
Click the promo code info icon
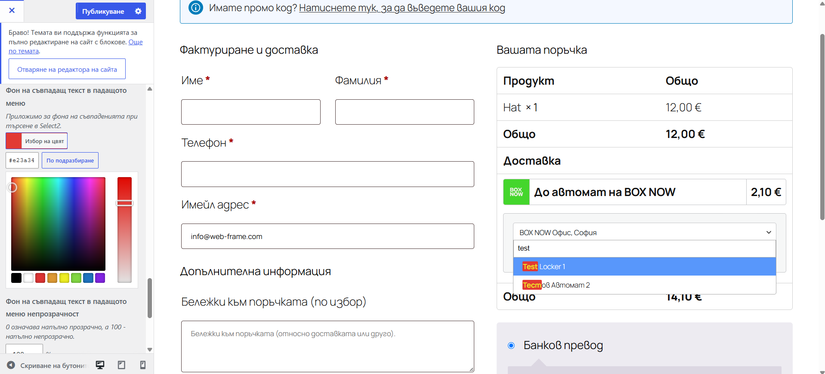[195, 7]
